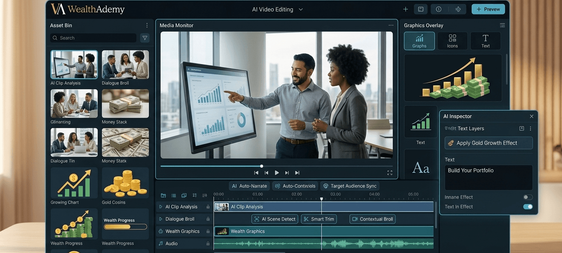Expand the AI Clip Analysis track

point(161,206)
